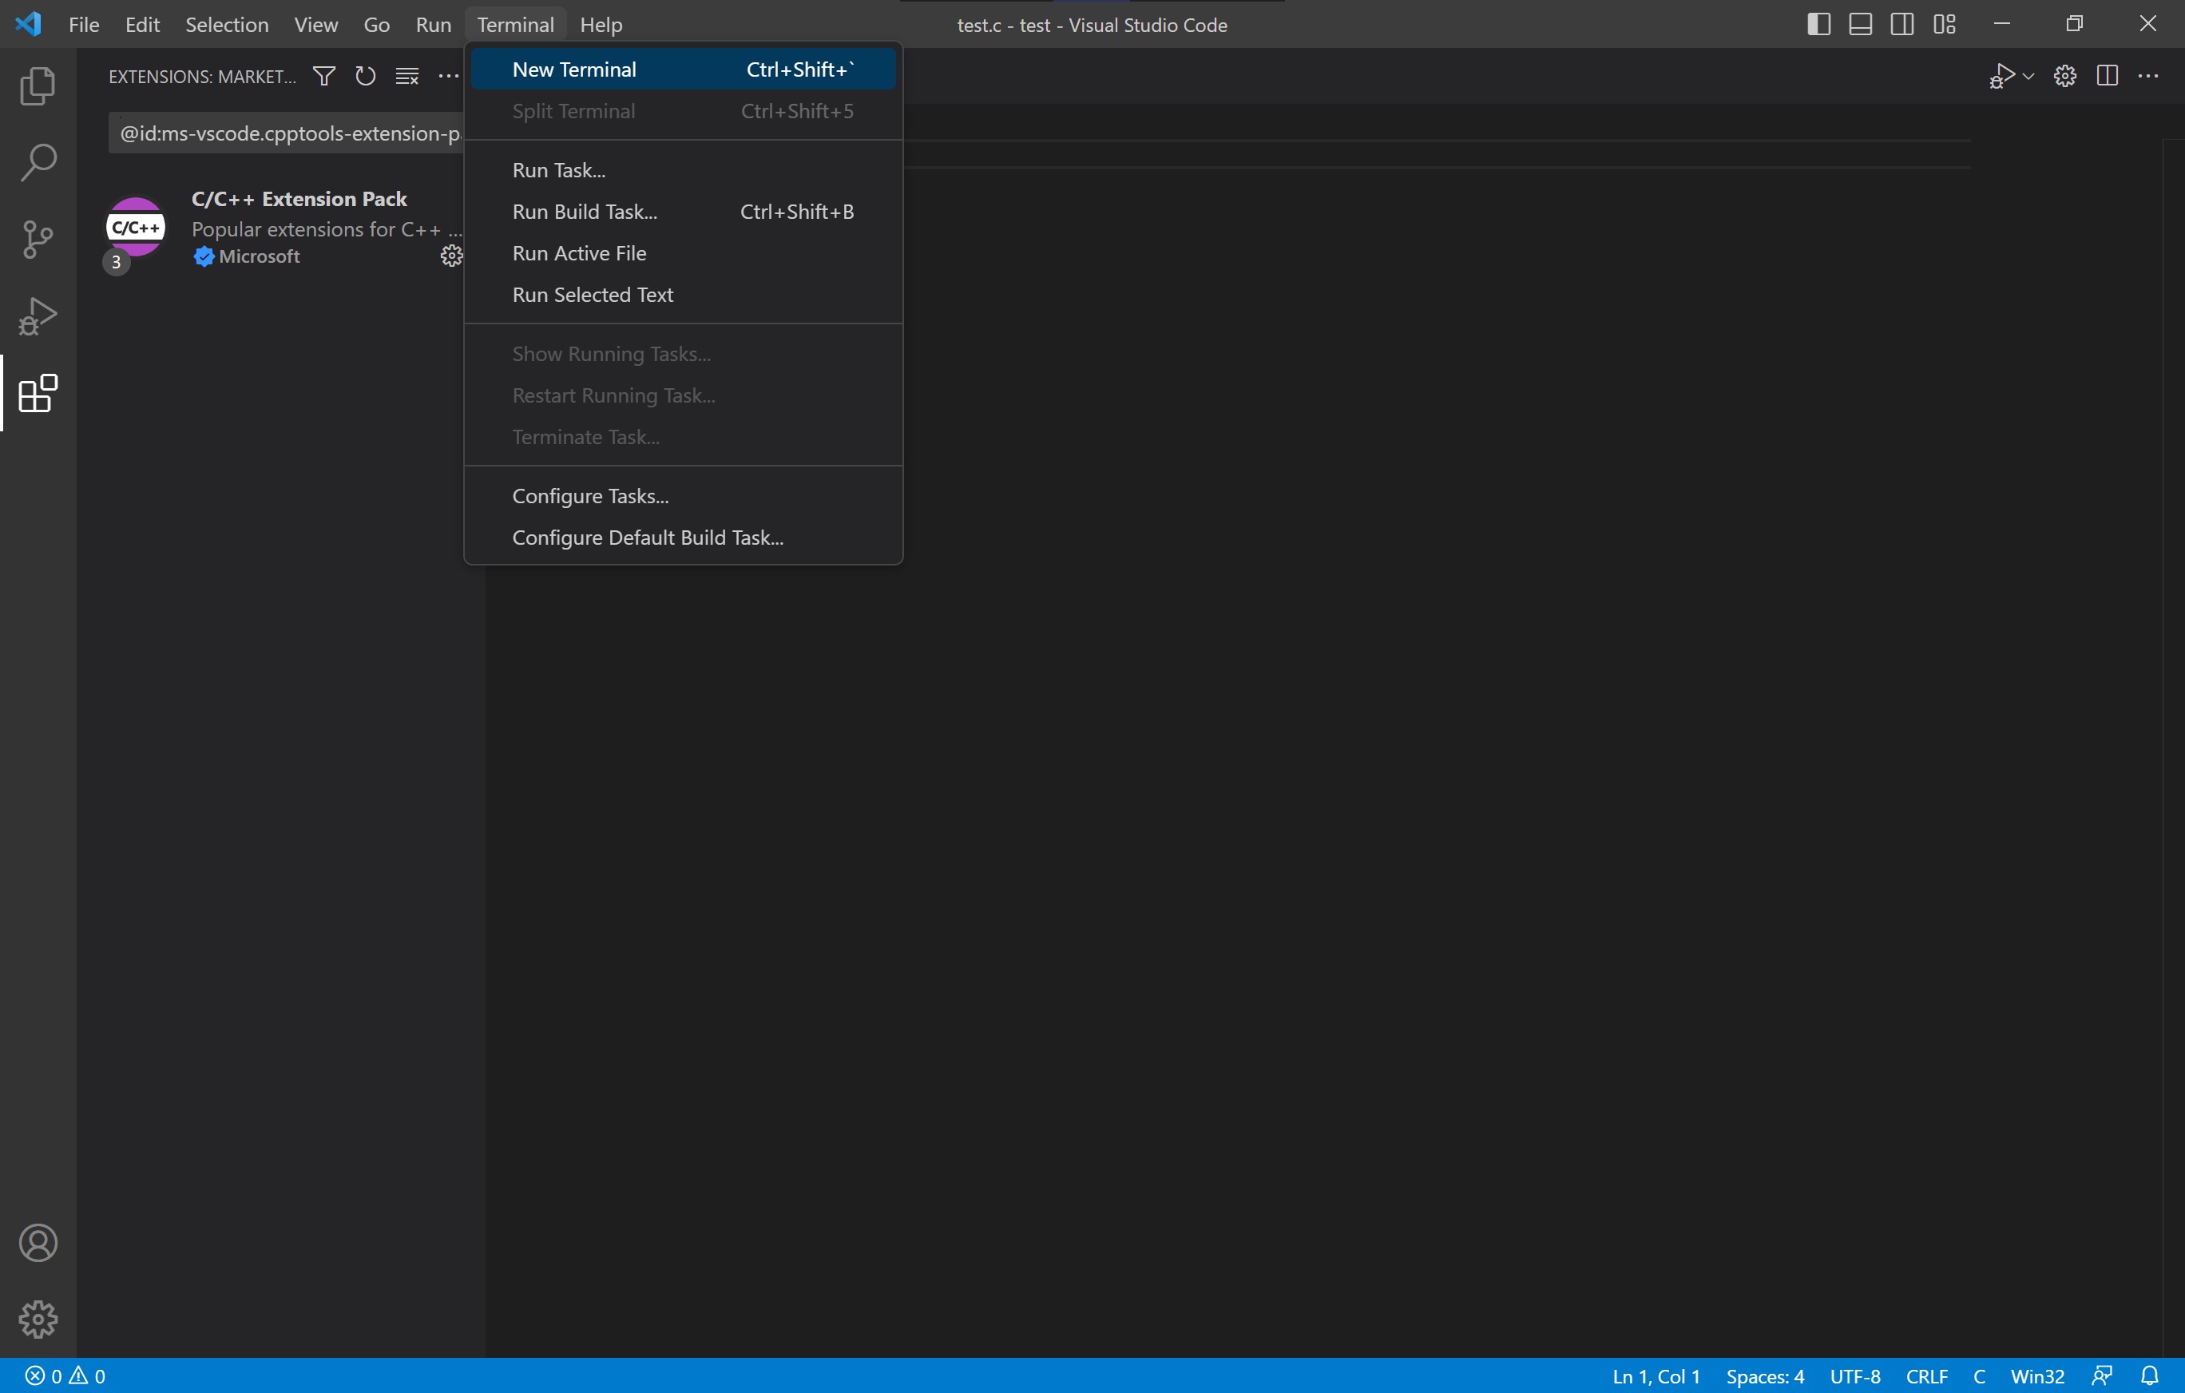This screenshot has width=2185, height=1393.
Task: Click the C/C++ Extension Pack logo
Action: click(135, 227)
